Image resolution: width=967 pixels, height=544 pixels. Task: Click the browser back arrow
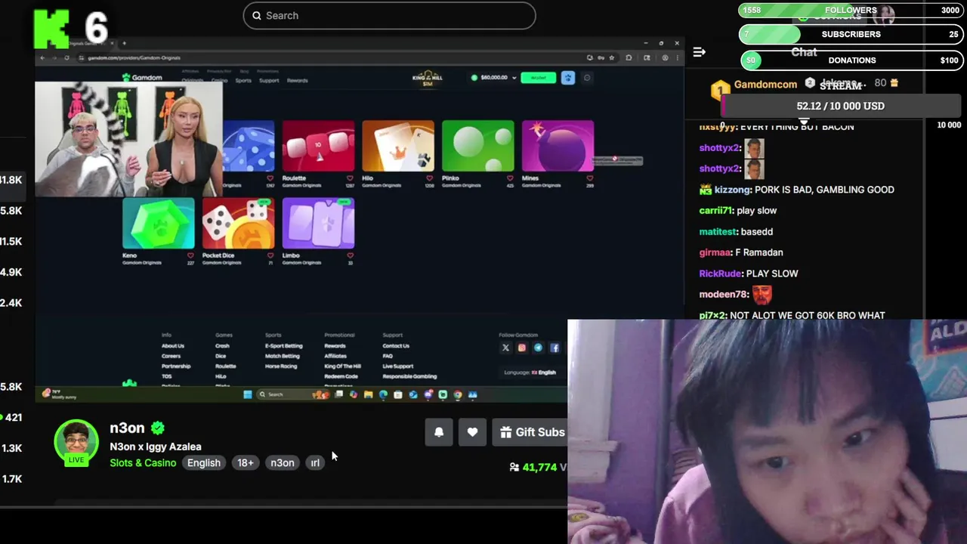tap(42, 57)
